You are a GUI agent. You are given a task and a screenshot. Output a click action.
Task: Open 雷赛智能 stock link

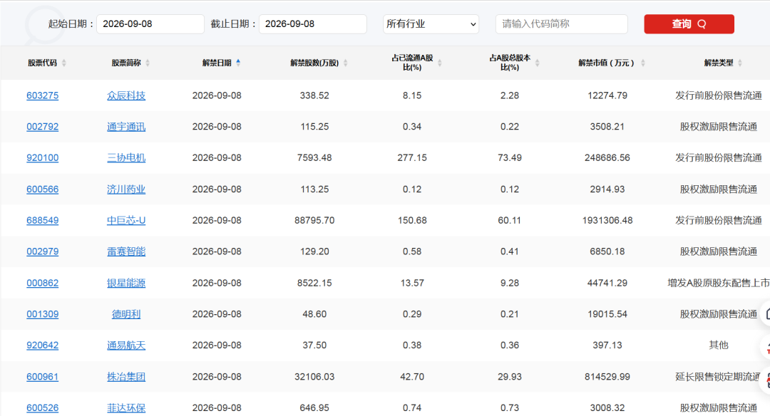click(x=126, y=251)
